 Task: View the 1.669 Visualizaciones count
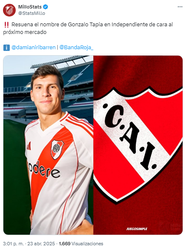[x=81, y=243]
